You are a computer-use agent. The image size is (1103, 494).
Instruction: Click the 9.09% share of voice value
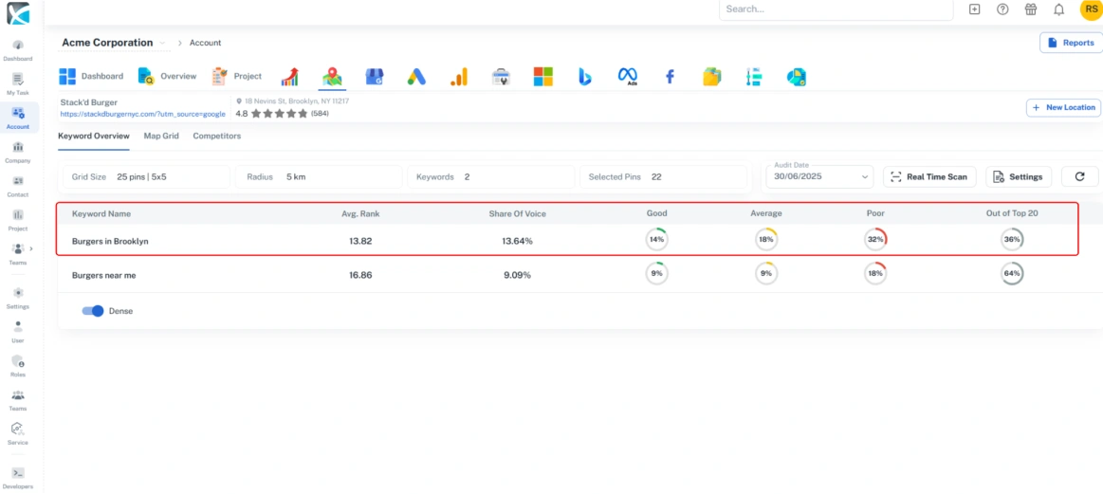(517, 275)
